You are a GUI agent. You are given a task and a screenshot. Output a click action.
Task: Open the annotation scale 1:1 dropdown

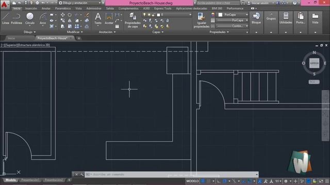(278, 181)
